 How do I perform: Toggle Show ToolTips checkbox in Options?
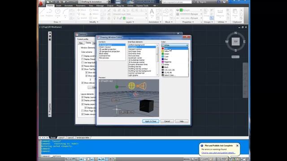[x=83, y=69]
